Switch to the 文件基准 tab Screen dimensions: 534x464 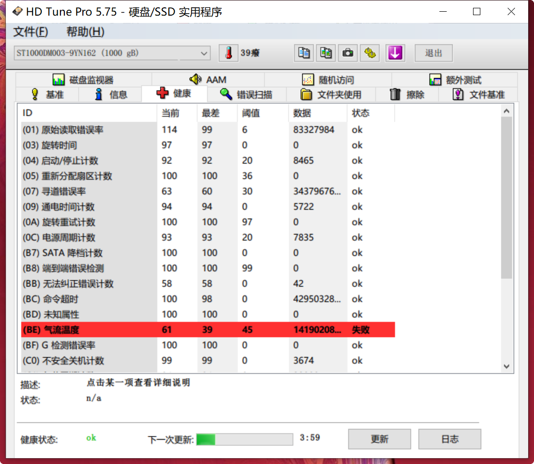pos(478,94)
